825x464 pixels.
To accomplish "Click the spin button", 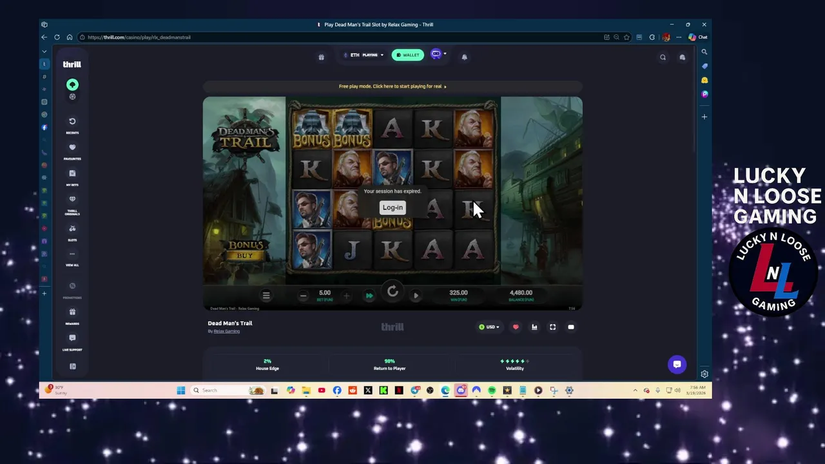I will [393, 292].
